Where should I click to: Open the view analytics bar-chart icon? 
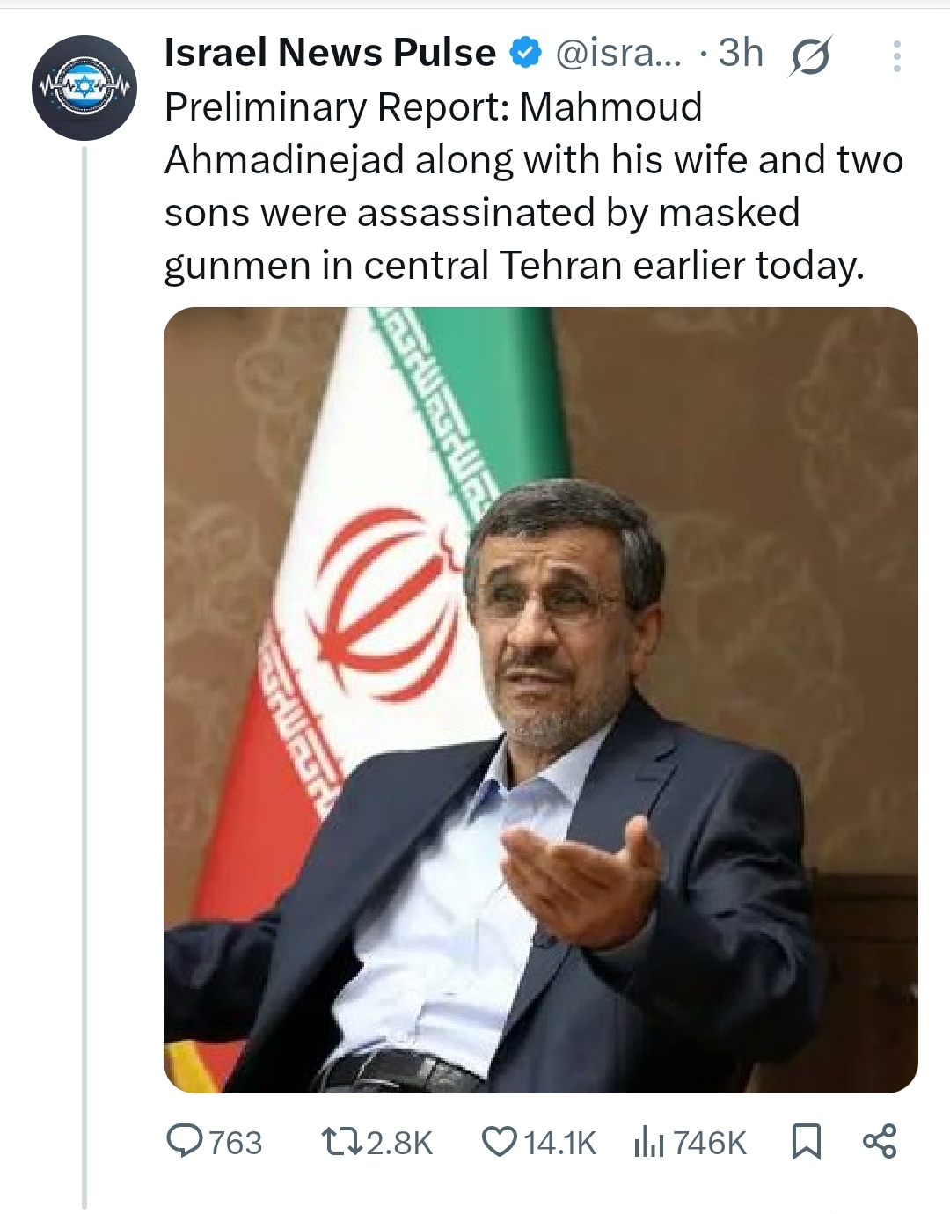[649, 1142]
